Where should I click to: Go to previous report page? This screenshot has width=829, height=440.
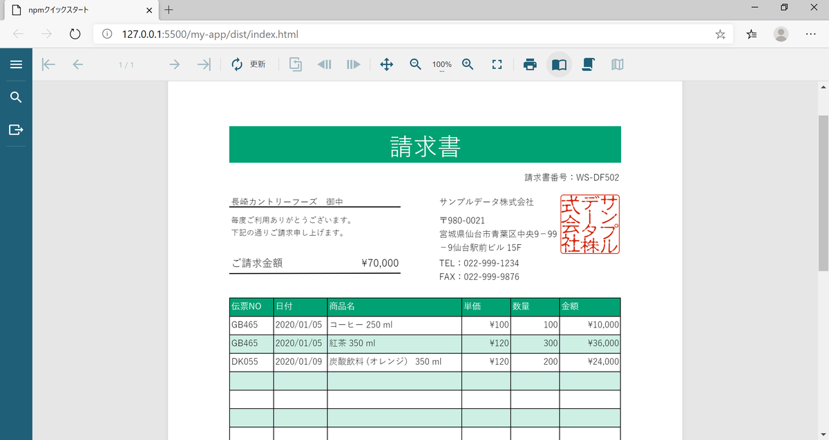(77, 64)
